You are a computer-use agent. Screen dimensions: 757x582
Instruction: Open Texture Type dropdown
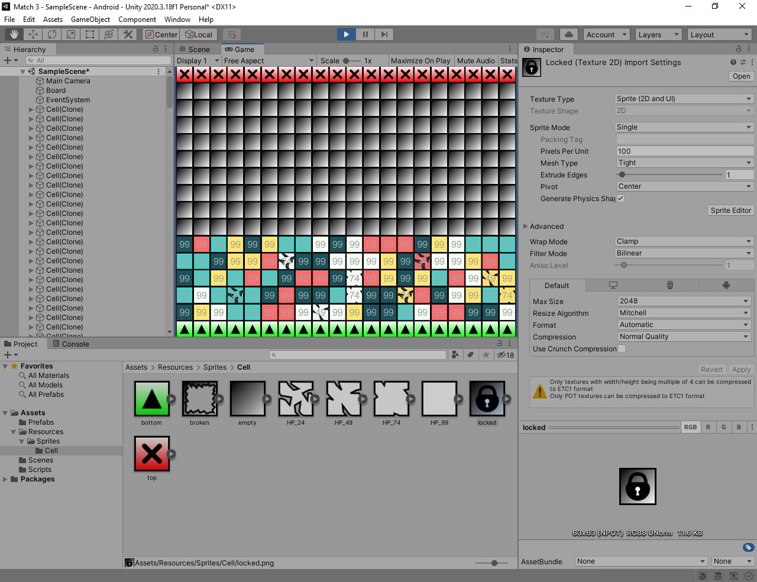pos(684,99)
